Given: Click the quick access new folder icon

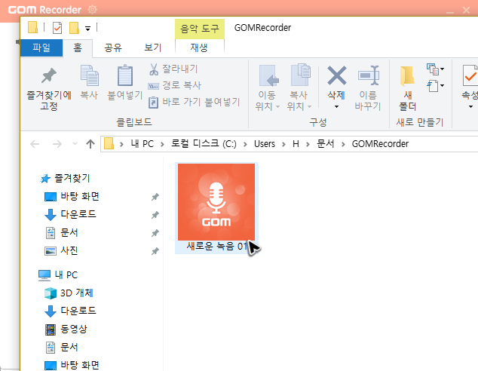Looking at the screenshot, I should point(74,28).
